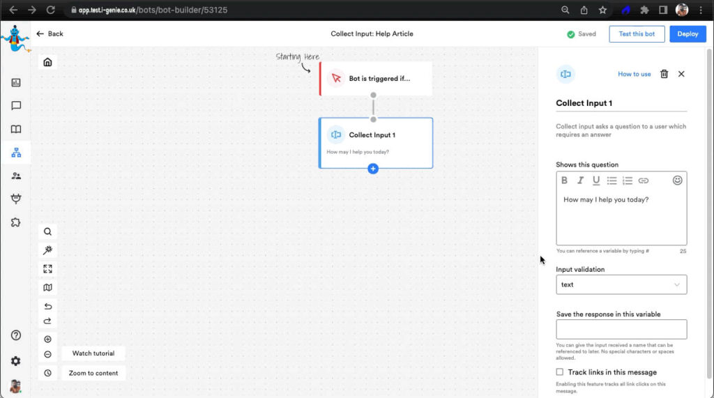Click the Deploy button
714x398 pixels.
[688, 34]
